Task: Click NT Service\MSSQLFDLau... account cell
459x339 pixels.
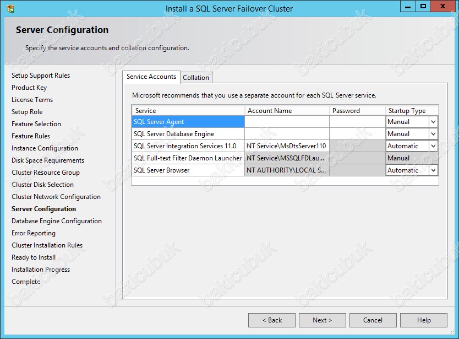Action: [287, 158]
